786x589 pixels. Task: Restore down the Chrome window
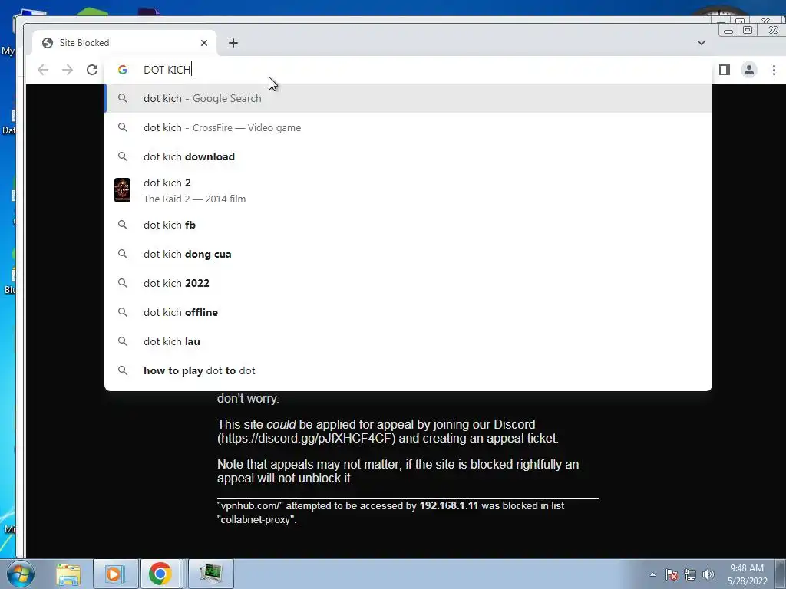[x=748, y=31]
